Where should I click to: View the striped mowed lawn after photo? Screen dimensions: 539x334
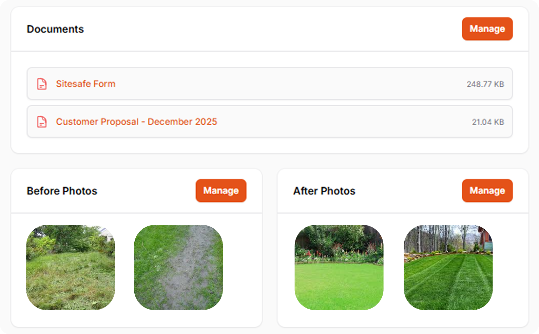448,267
